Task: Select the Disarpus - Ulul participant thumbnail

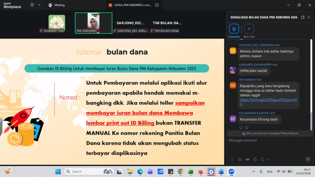Action: coord(57,23)
